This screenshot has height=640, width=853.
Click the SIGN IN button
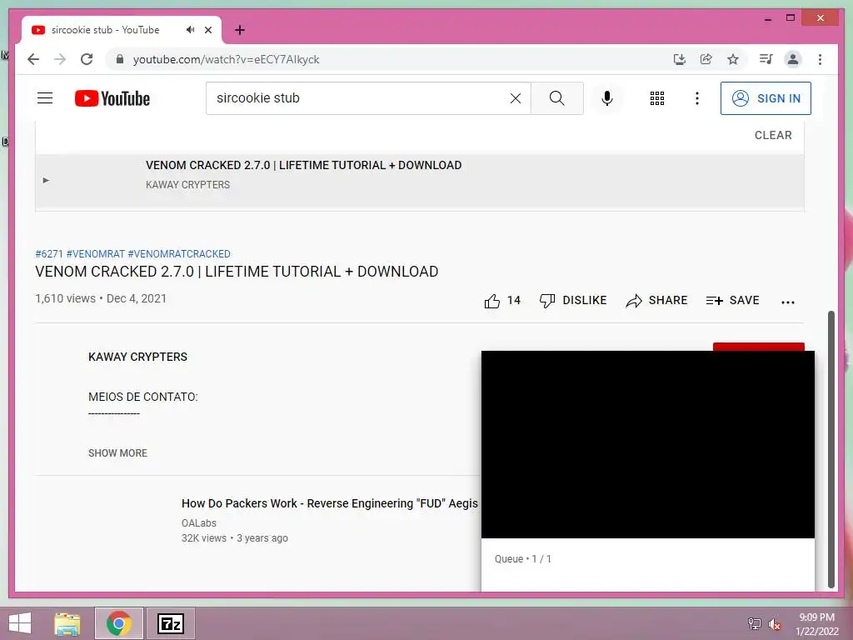tap(766, 98)
